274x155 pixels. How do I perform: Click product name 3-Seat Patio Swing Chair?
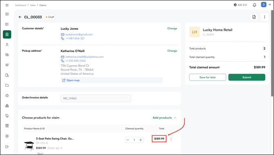coord(55,139)
